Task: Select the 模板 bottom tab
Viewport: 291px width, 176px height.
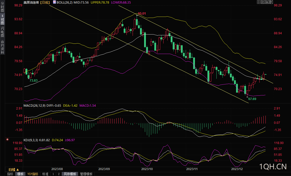Action: 20,174
